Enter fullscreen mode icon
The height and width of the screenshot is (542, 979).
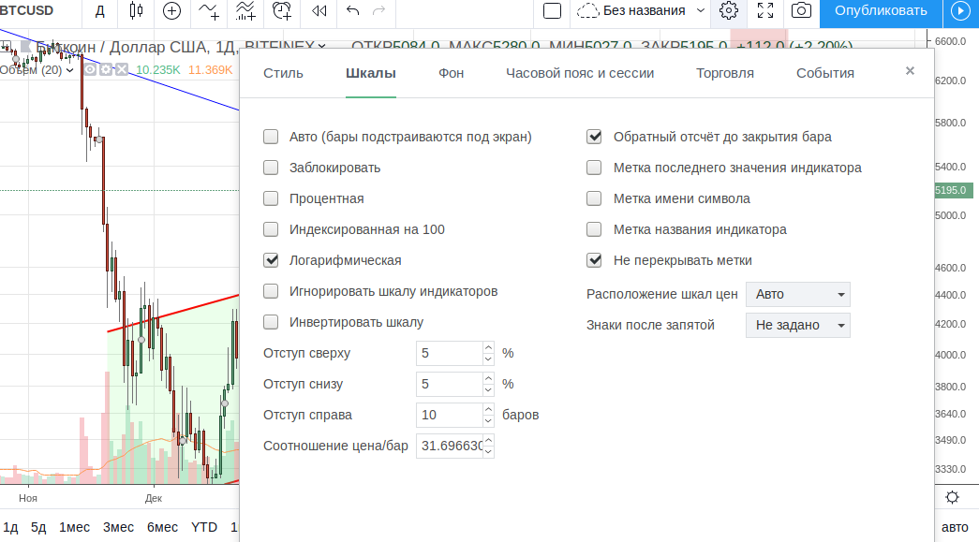[765, 11]
